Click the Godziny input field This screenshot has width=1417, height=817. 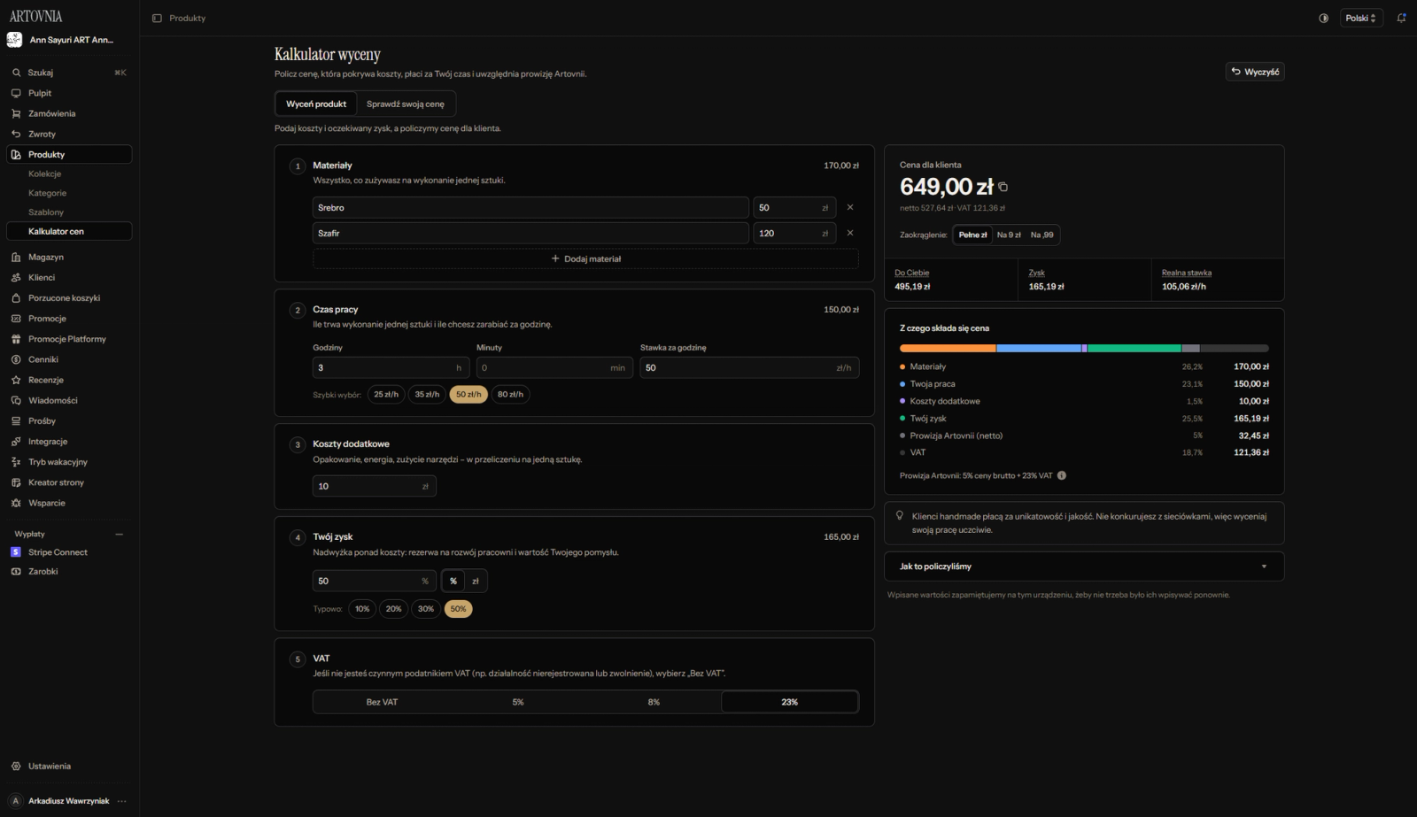pyautogui.click(x=391, y=367)
